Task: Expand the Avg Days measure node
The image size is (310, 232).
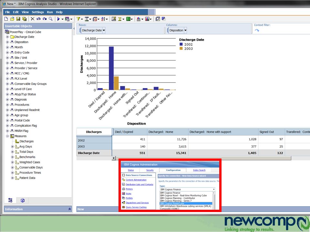Action: [12, 147]
